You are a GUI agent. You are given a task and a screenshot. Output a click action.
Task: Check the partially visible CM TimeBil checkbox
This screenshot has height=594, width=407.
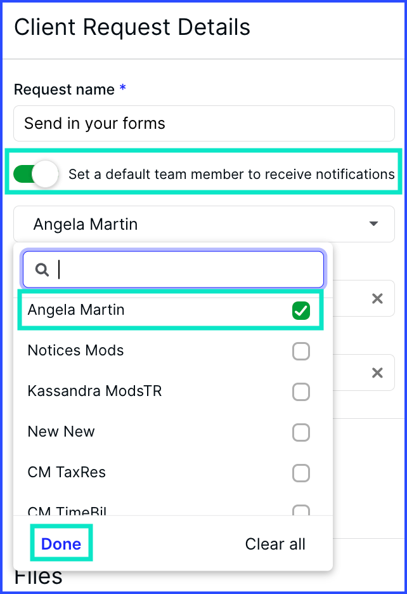pos(301,510)
